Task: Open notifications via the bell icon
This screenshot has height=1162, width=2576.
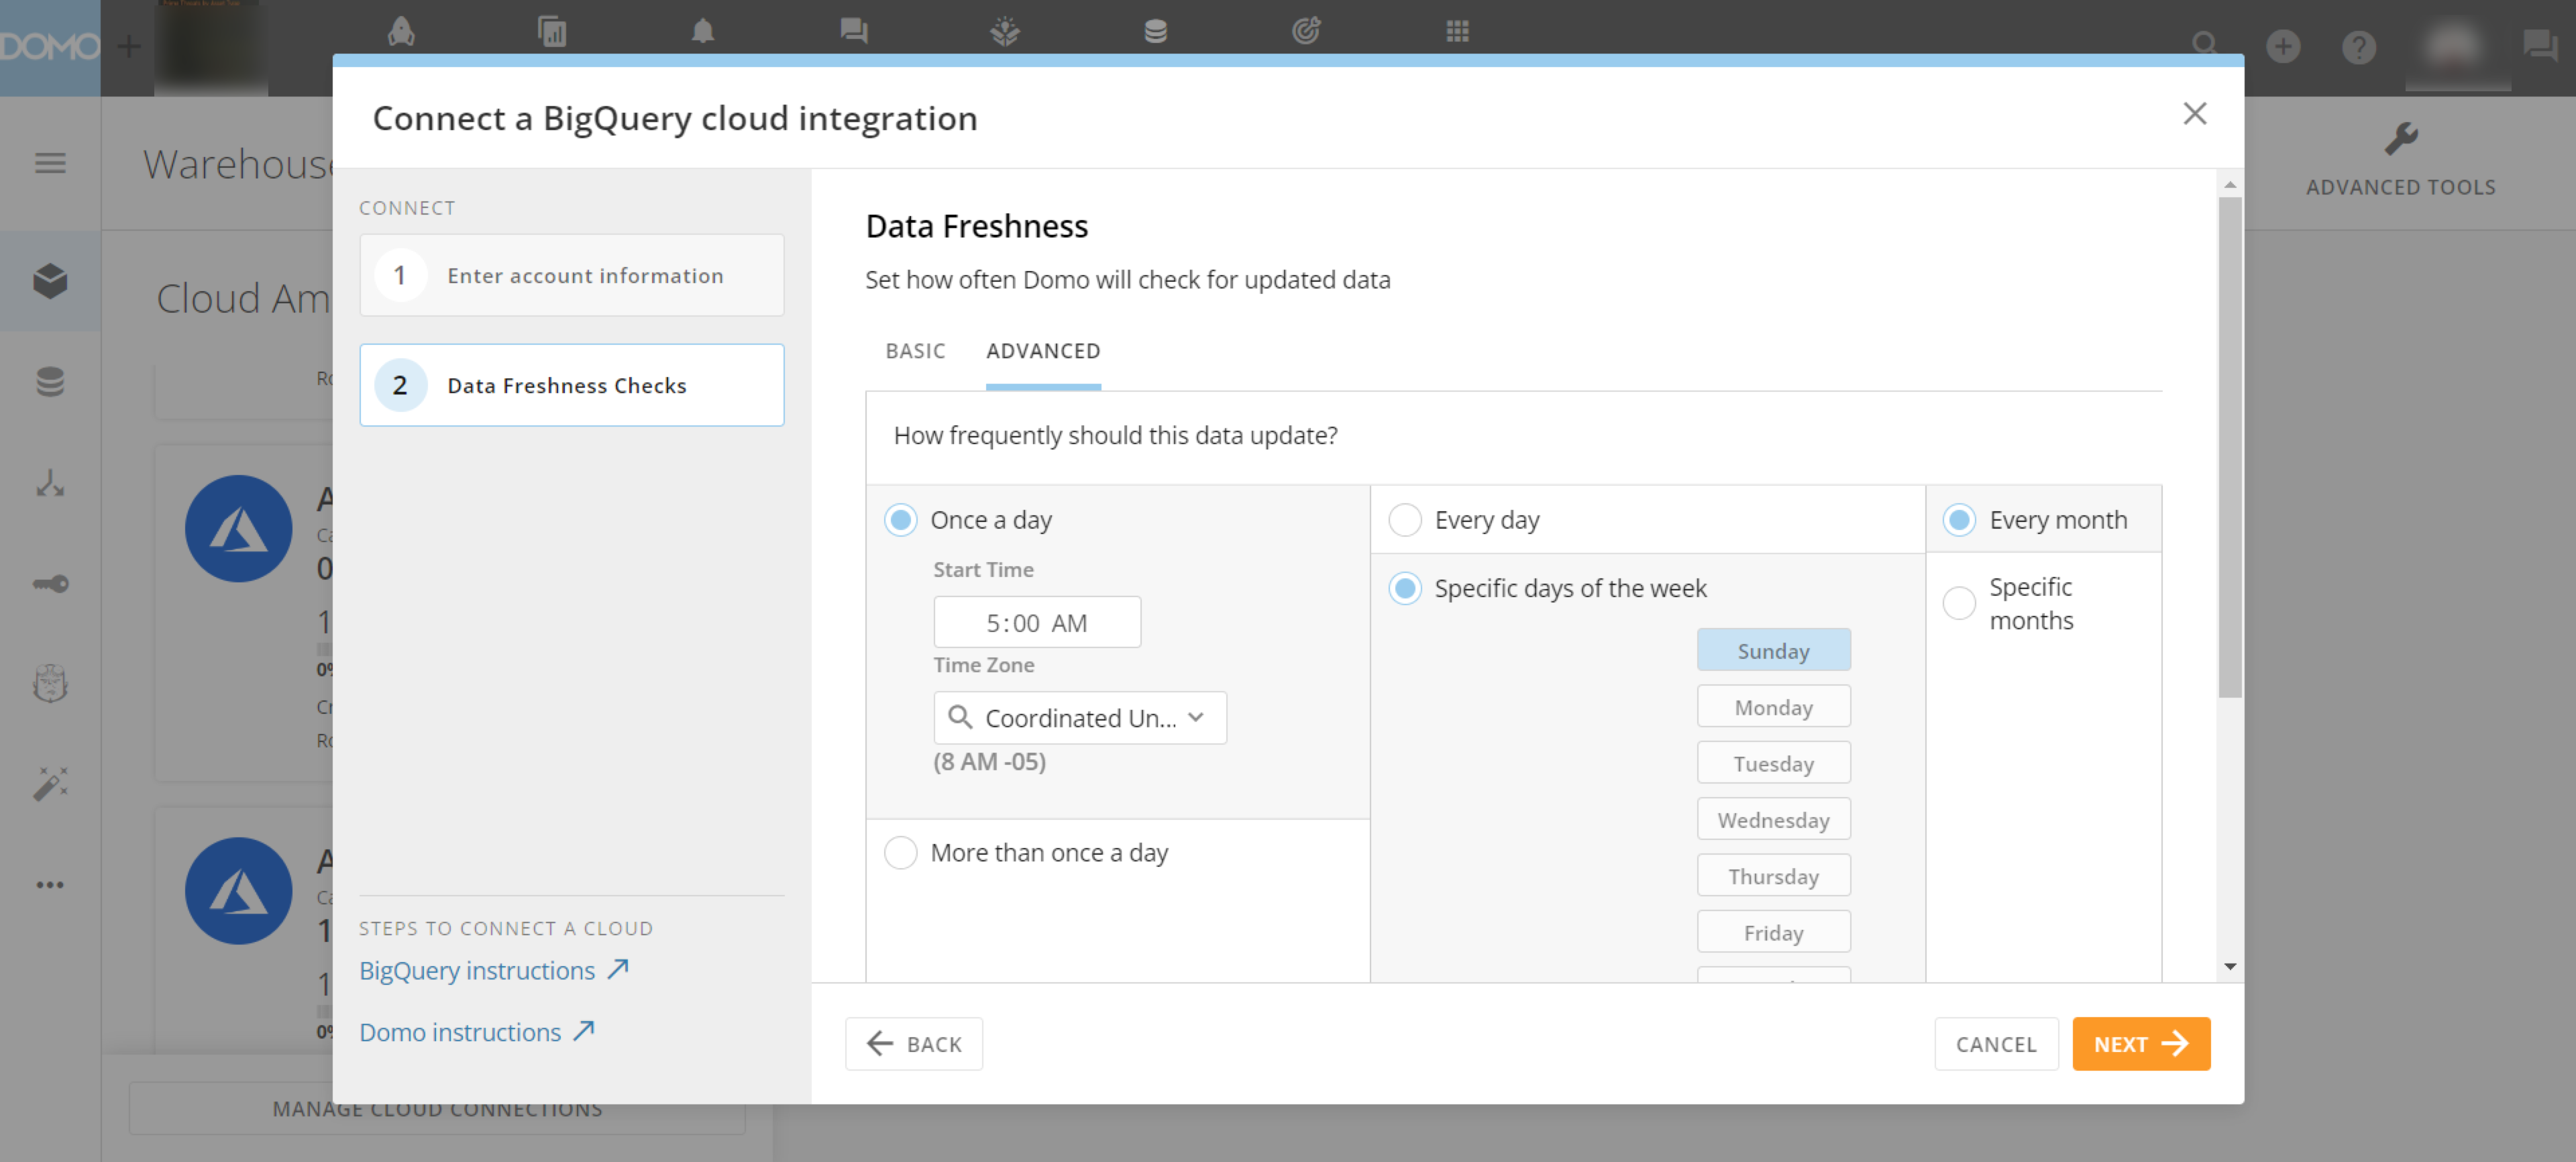Action: click(703, 31)
